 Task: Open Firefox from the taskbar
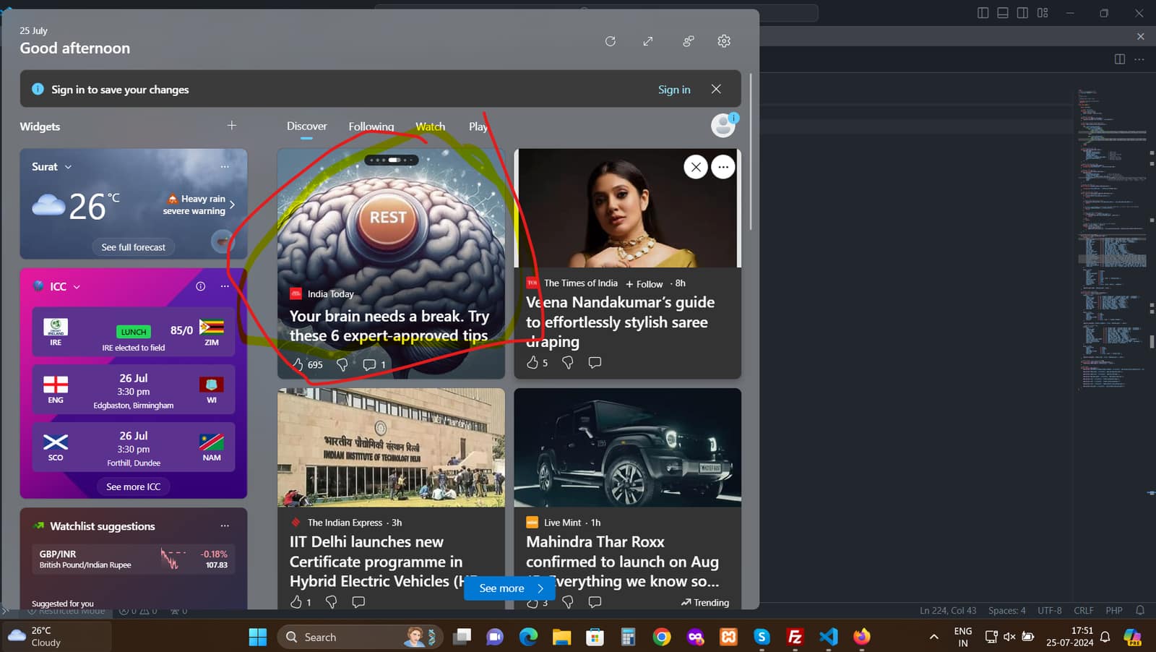[862, 637]
